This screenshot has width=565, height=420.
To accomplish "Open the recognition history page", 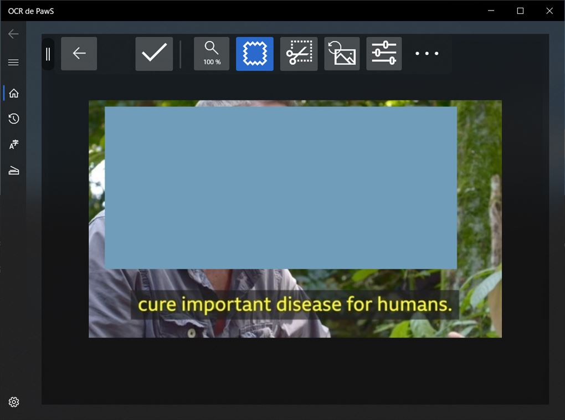I will coord(14,119).
